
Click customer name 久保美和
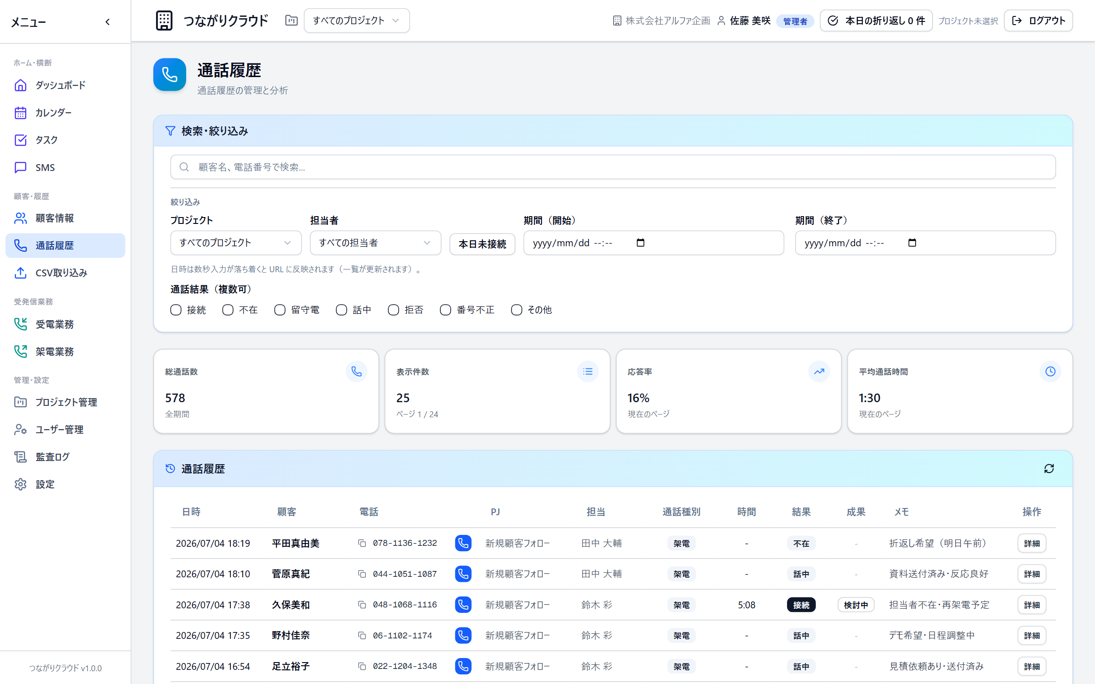pyautogui.click(x=291, y=605)
